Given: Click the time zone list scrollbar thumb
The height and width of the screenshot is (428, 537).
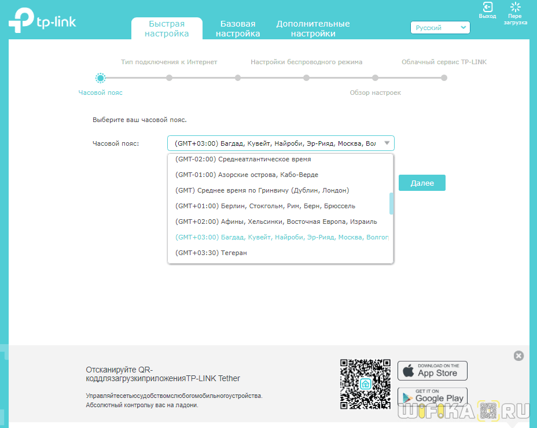Looking at the screenshot, I should point(391,203).
